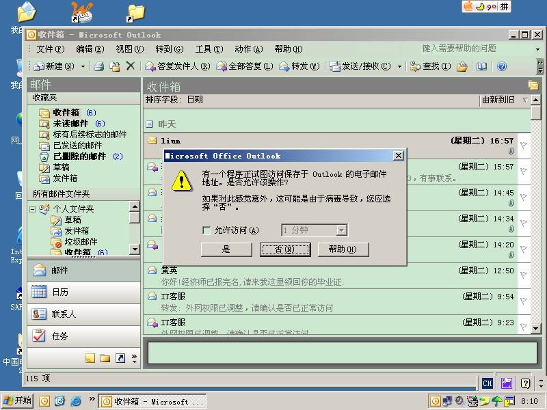Open the New button dropdown arrow
This screenshot has width=547, height=410.
83,66
